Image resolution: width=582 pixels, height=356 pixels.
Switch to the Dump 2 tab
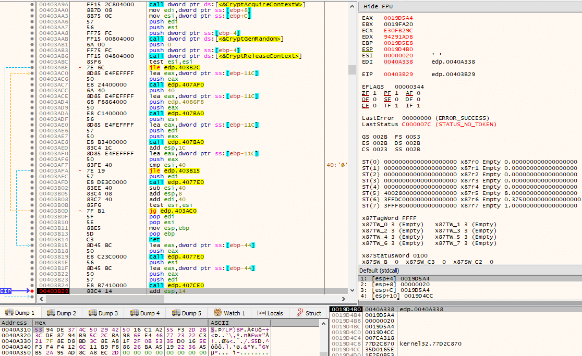62,313
